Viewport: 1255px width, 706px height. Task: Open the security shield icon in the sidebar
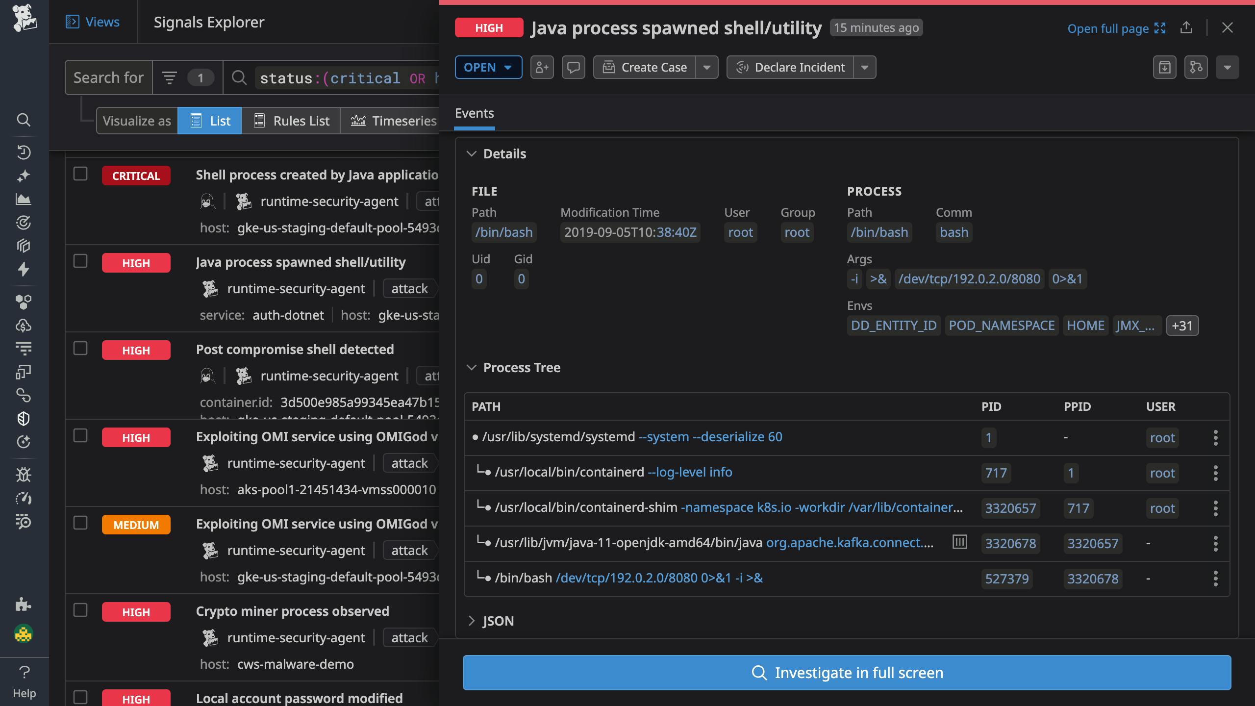[24, 418]
